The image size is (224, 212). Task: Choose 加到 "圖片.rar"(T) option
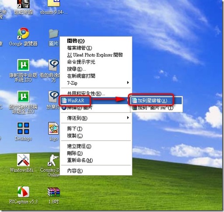[x=152, y=108]
